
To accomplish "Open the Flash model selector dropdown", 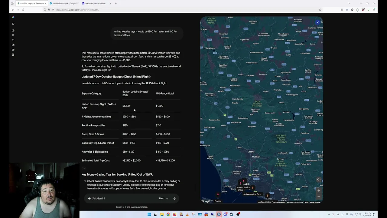I will 164,198.
